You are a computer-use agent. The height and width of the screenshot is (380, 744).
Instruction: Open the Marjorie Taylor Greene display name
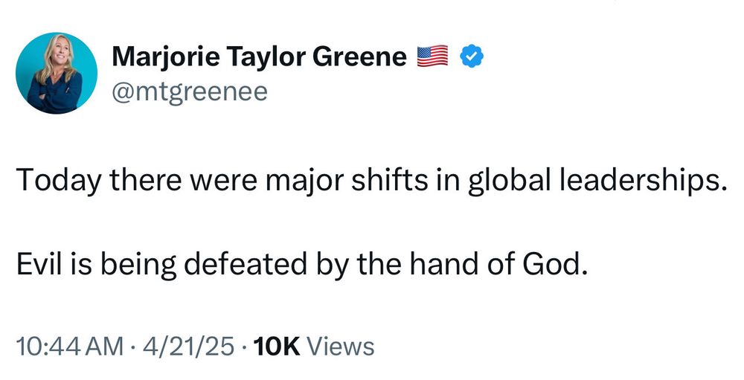coord(259,57)
